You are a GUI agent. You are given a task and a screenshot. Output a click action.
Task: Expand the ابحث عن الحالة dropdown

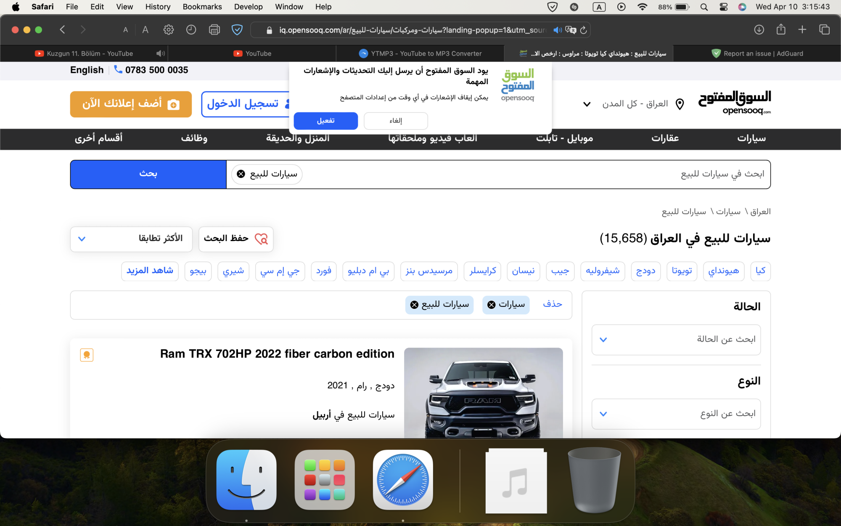pos(676,340)
